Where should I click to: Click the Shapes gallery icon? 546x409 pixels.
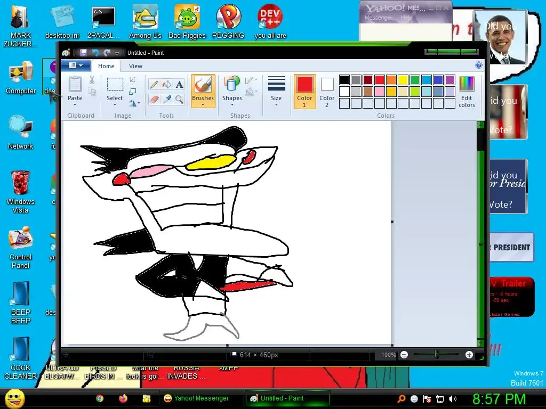(232, 85)
